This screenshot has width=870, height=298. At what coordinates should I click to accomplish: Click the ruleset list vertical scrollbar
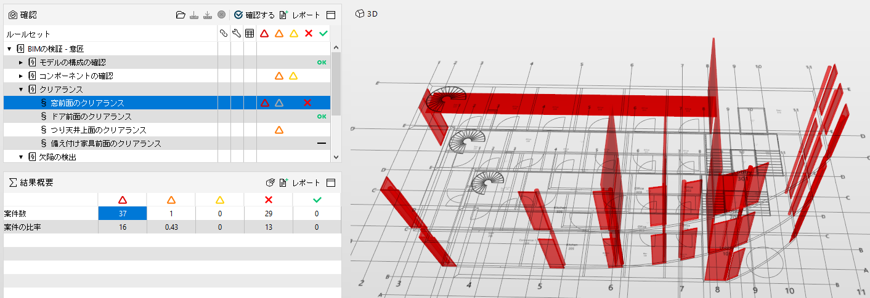click(336, 83)
